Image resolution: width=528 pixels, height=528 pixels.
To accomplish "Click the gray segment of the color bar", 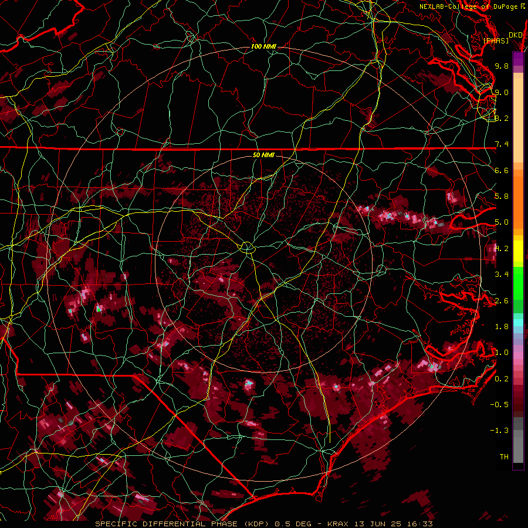I will 518,441.
